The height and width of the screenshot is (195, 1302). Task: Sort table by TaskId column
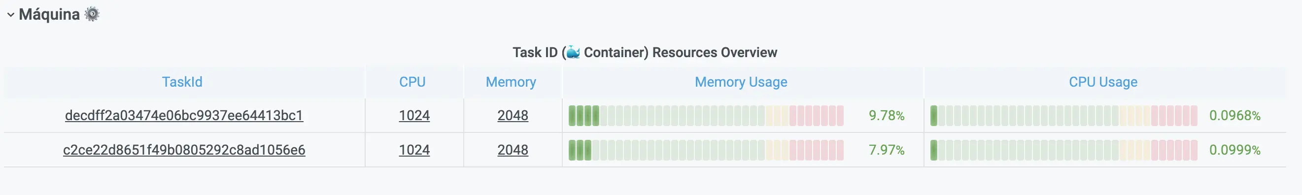[182, 82]
